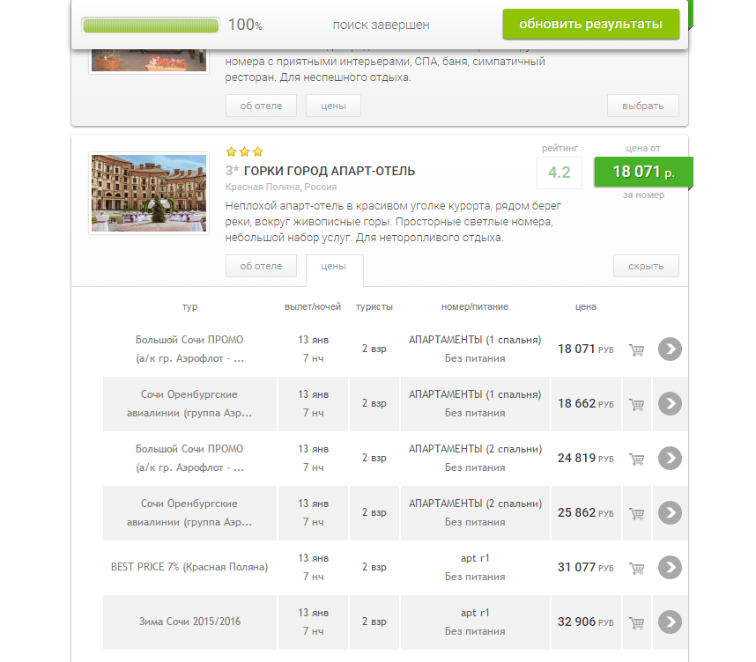Click обновить результаты button

[x=590, y=24]
